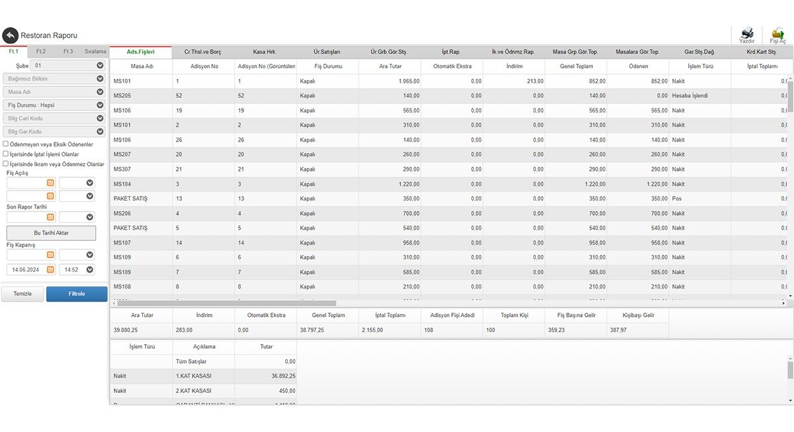
Task: Open calendar for first Fiş Açılış date
Action: point(50,183)
